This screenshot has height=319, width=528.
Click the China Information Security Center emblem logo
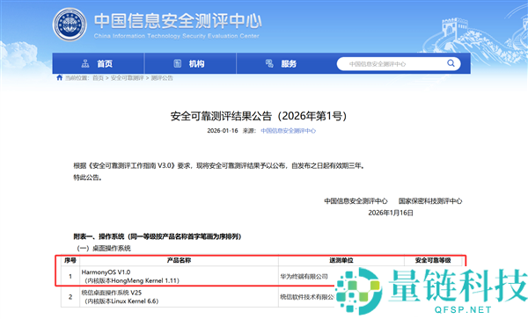[70, 25]
